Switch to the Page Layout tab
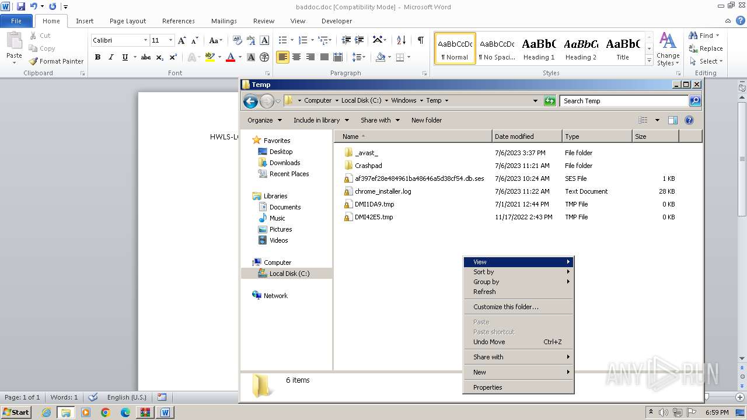This screenshot has width=747, height=420. pos(128,21)
